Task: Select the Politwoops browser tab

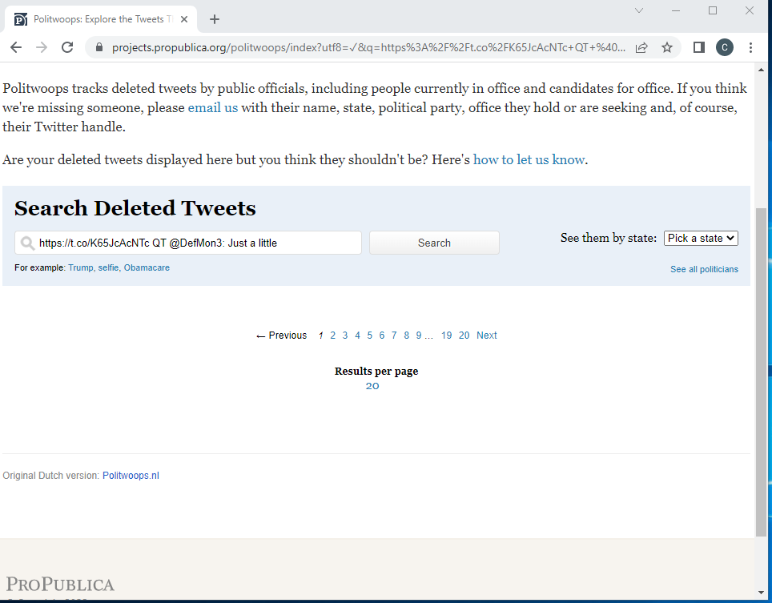Action: [101, 19]
